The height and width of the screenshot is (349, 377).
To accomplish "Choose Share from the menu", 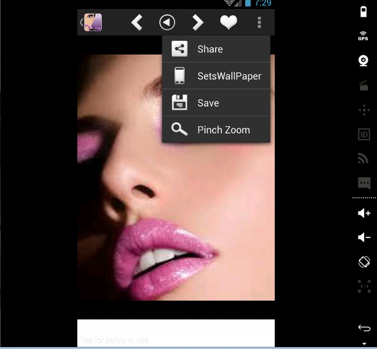I will pos(216,49).
